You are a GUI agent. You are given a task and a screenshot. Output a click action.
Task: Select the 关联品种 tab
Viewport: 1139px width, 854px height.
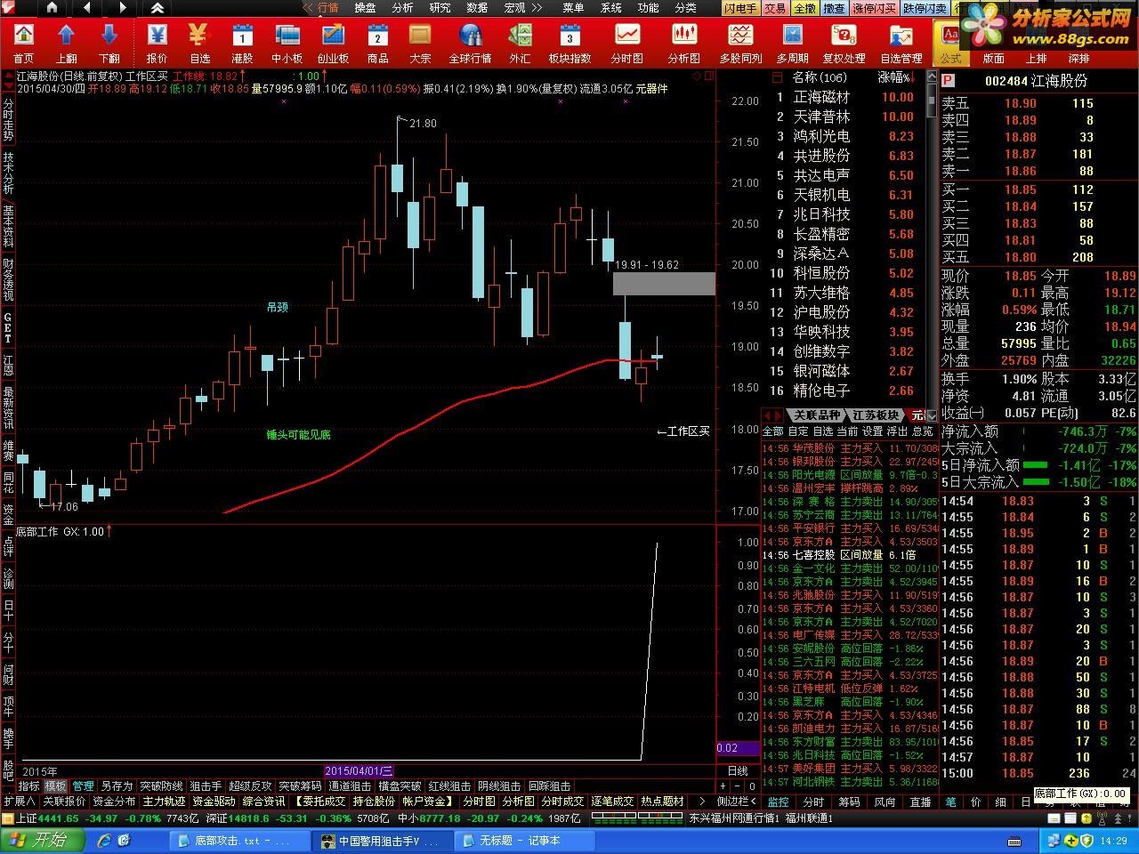[817, 415]
